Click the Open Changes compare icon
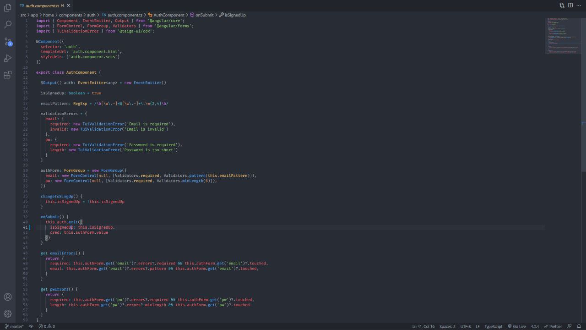Viewport: 586px width, 330px height. pos(562,5)
